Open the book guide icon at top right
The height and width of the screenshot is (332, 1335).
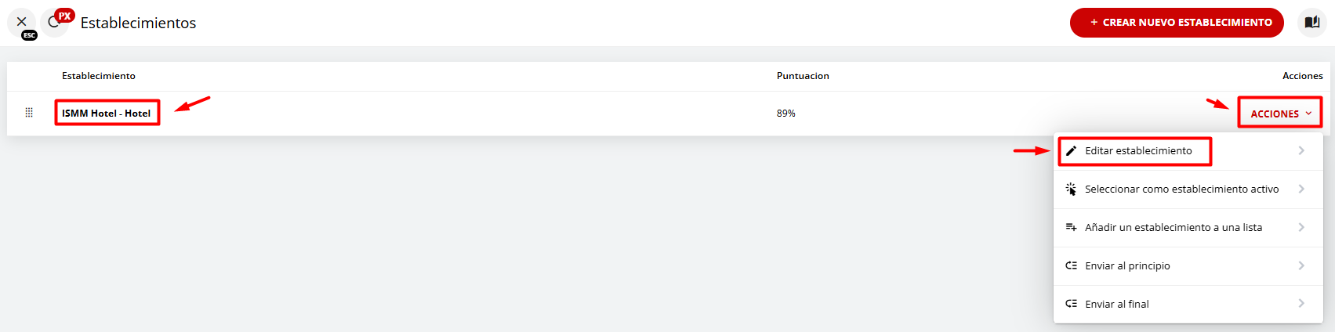(x=1311, y=22)
